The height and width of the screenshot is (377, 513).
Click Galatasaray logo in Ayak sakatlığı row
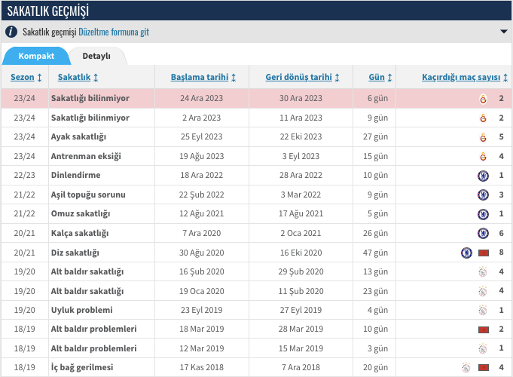(x=483, y=137)
